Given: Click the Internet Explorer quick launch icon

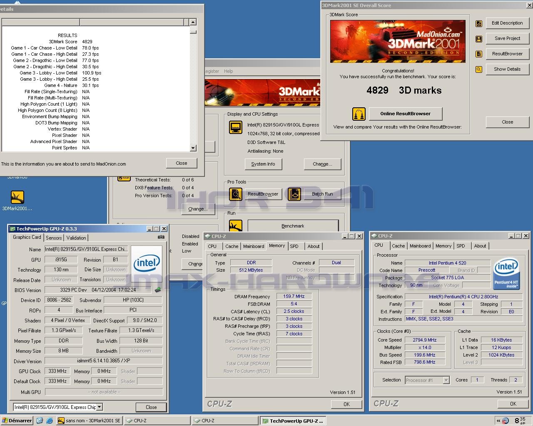Looking at the screenshot, I should coord(49,421).
